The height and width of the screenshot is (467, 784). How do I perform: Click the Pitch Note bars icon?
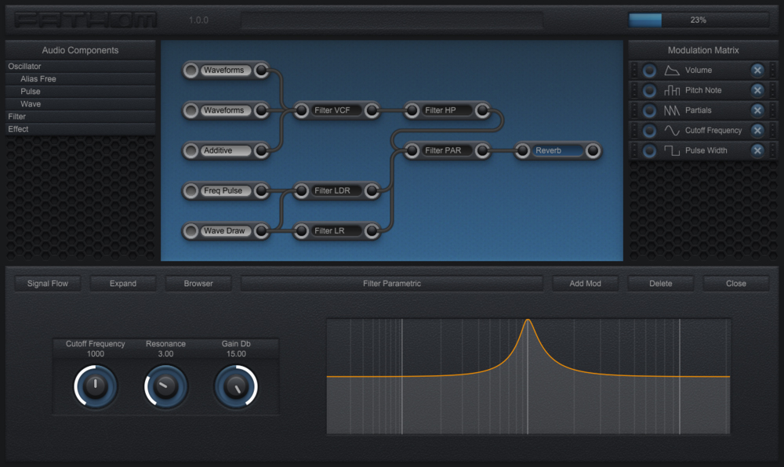(672, 90)
